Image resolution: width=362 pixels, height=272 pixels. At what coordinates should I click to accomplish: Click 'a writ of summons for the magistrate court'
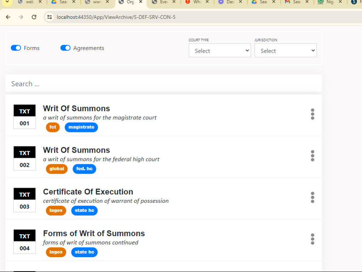[100, 118]
